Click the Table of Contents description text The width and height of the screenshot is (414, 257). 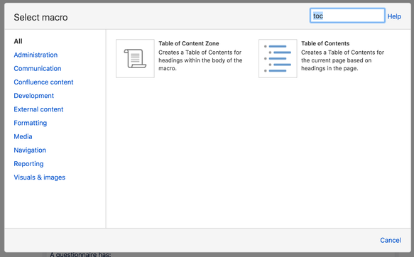(x=342, y=60)
